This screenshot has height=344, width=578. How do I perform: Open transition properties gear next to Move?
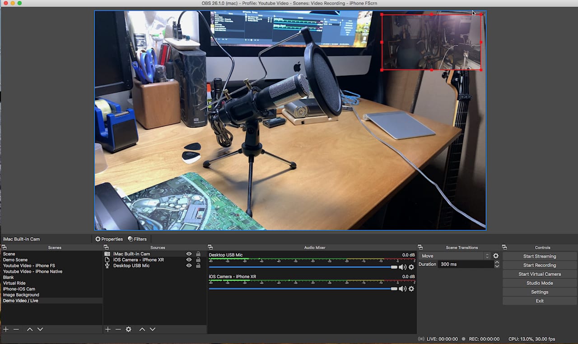[x=496, y=256]
